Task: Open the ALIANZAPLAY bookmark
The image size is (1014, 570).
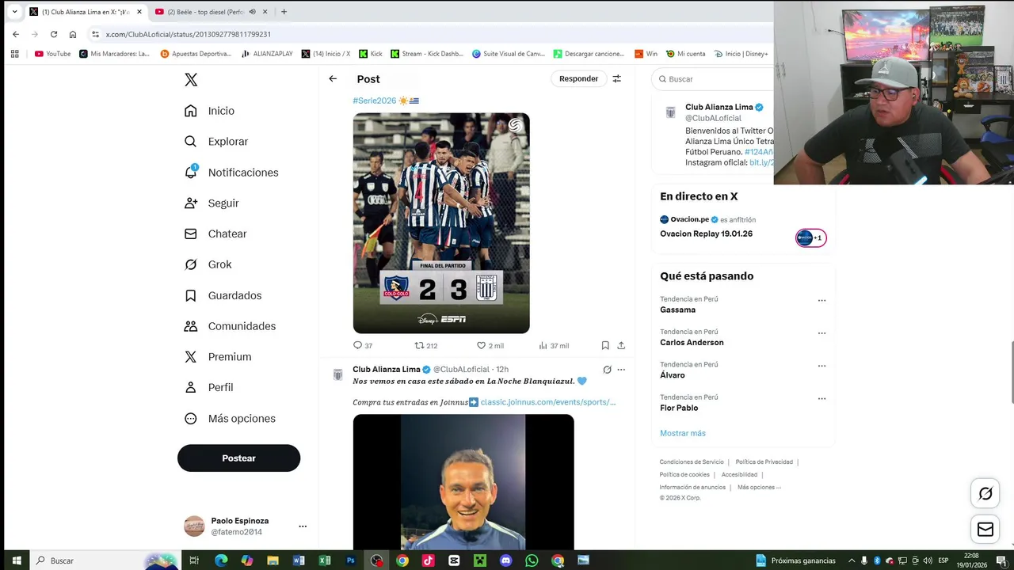Action: pyautogui.click(x=267, y=54)
